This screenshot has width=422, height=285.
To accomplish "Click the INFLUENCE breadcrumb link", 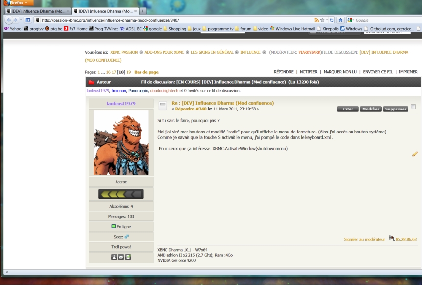I will (251, 52).
